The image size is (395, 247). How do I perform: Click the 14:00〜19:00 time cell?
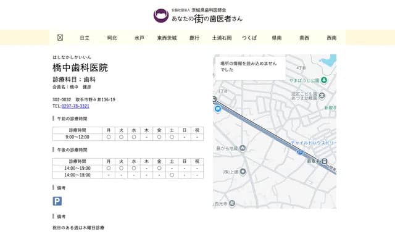coord(77,168)
